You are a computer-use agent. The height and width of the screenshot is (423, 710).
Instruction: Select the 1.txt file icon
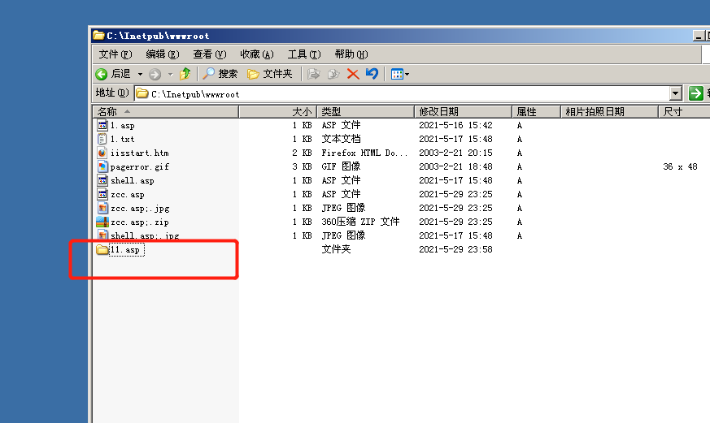click(102, 139)
